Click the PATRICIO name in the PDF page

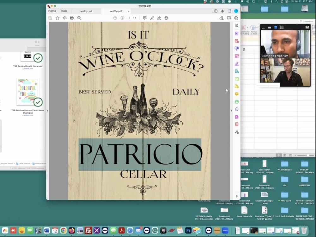(141, 155)
